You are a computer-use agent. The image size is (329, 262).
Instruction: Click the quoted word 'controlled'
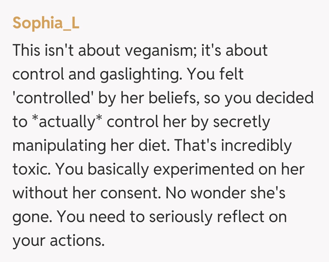50,98
